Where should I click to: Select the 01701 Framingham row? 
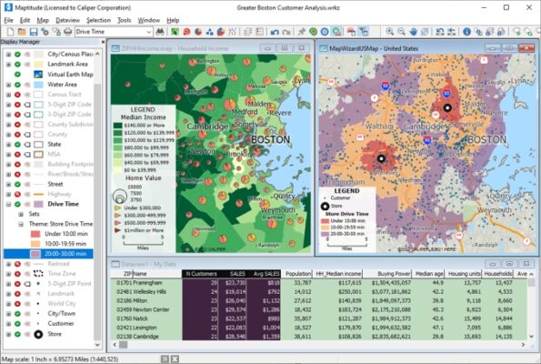[319, 283]
